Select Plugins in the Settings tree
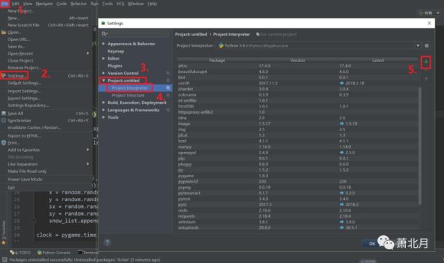Screen dimensions: 444x263 115,66
